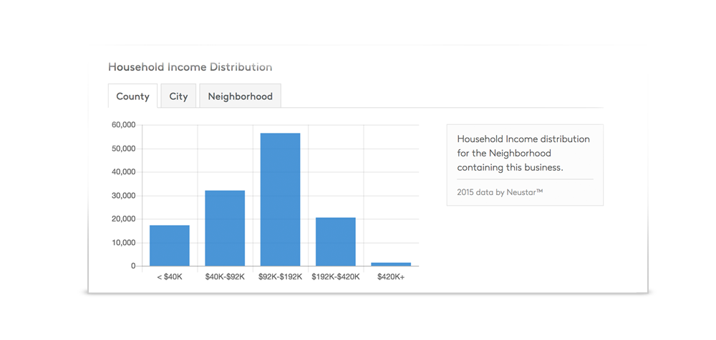Select the $40K-$92K income bar
Screen dimensions: 716x340
coord(225,229)
